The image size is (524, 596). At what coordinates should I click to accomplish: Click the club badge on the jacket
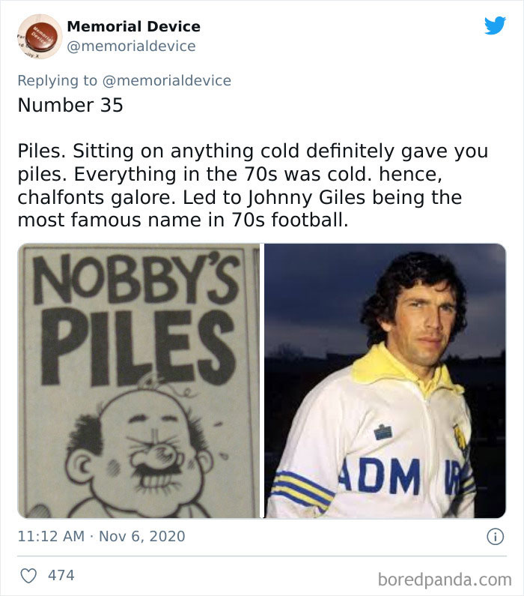pos(459,436)
